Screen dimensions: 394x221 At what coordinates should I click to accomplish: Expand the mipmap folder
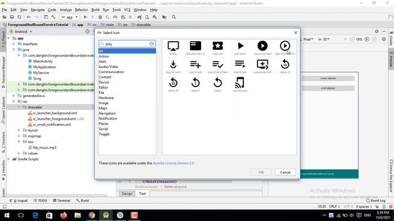click(x=19, y=136)
